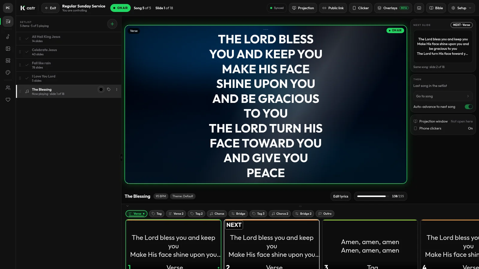The width and height of the screenshot is (479, 269).
Task: Select the NEXT slide 2 Verse thumbnail
Action: coord(272,244)
